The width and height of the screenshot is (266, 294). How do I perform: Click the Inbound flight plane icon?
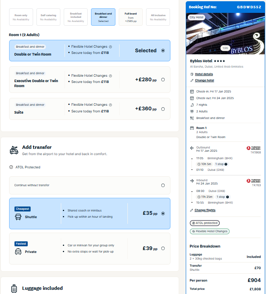192,181
